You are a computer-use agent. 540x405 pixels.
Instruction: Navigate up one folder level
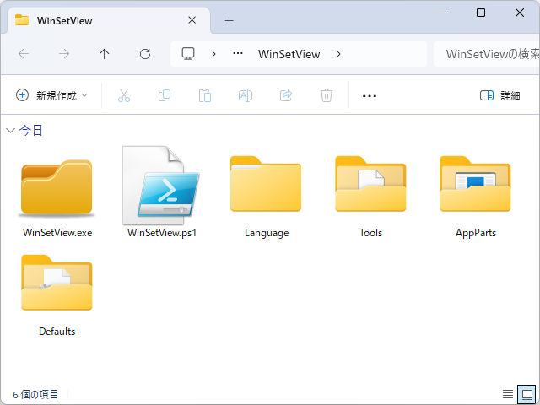tap(104, 54)
